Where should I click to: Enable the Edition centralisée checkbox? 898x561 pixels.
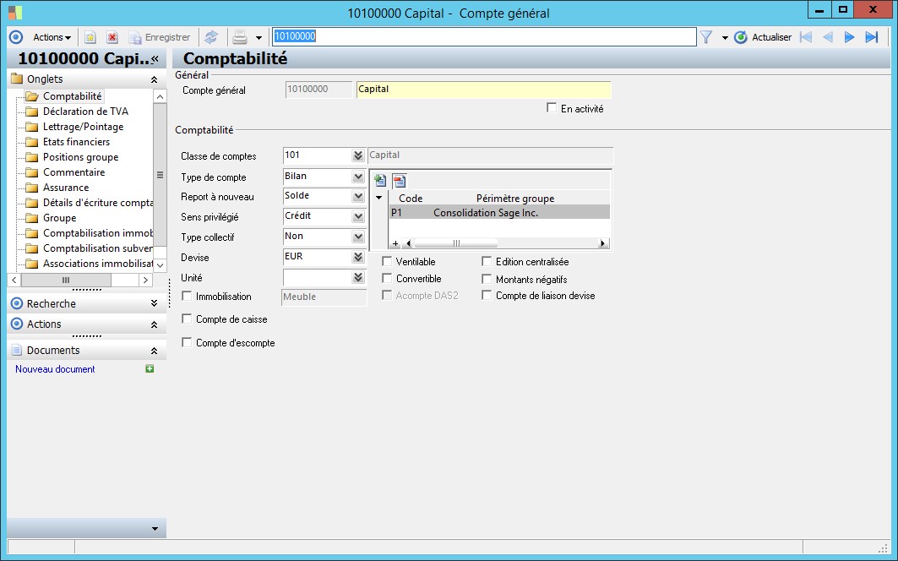coord(487,261)
